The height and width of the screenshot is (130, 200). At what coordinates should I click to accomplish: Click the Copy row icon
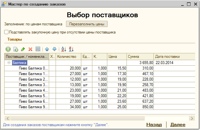(x=16, y=49)
